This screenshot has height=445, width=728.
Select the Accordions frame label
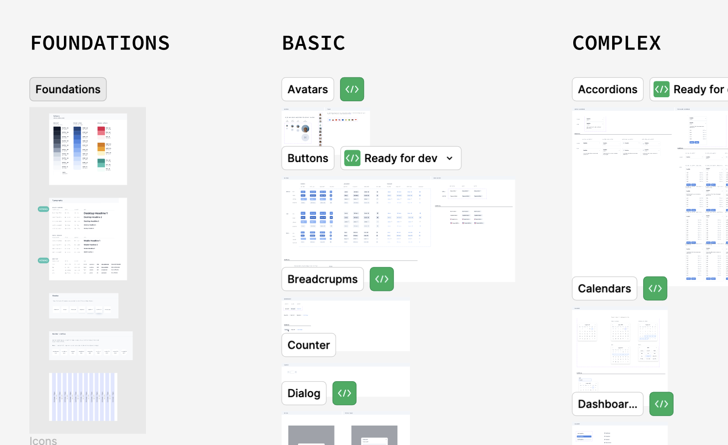pyautogui.click(x=608, y=89)
